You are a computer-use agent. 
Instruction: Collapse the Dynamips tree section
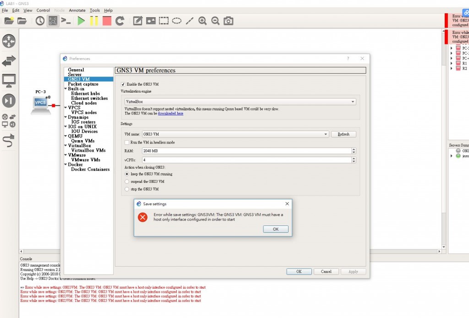point(65,117)
